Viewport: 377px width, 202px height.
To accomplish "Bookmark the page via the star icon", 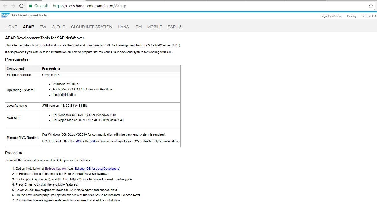I will [x=371, y=5].
